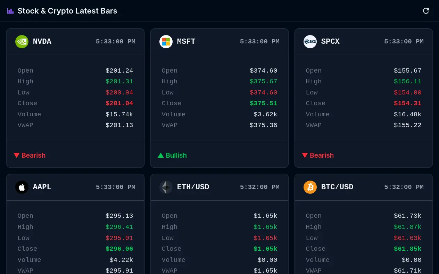Click AAPL low price $295.01

pos(119,238)
